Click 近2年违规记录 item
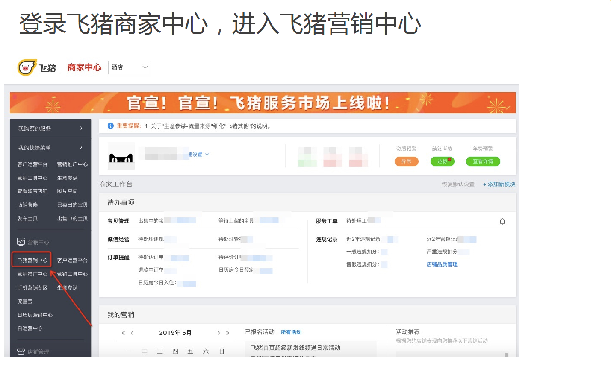This screenshot has width=611, height=372. point(363,239)
